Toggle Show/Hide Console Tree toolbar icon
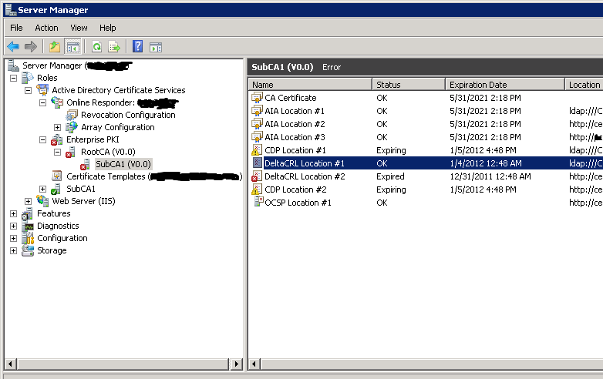603x379 pixels. (x=72, y=47)
